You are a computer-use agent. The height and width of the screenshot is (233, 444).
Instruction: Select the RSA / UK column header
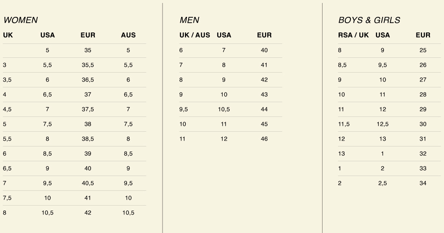(353, 35)
